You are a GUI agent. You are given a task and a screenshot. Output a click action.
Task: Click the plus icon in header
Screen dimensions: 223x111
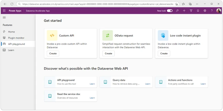(184, 11)
